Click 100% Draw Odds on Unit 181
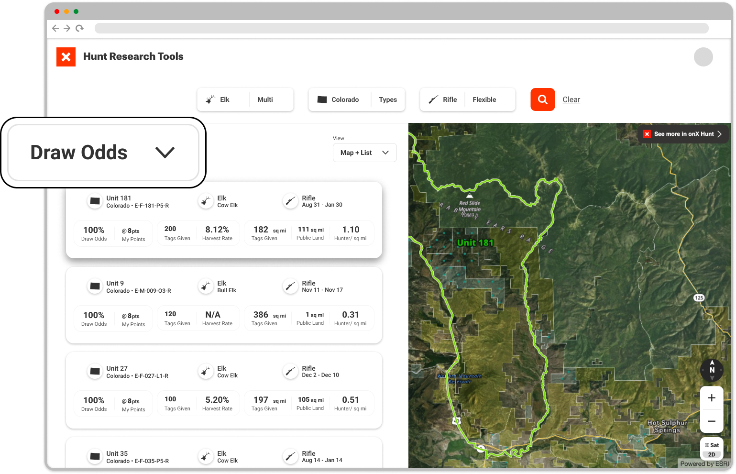The height and width of the screenshot is (474, 736). 94,230
